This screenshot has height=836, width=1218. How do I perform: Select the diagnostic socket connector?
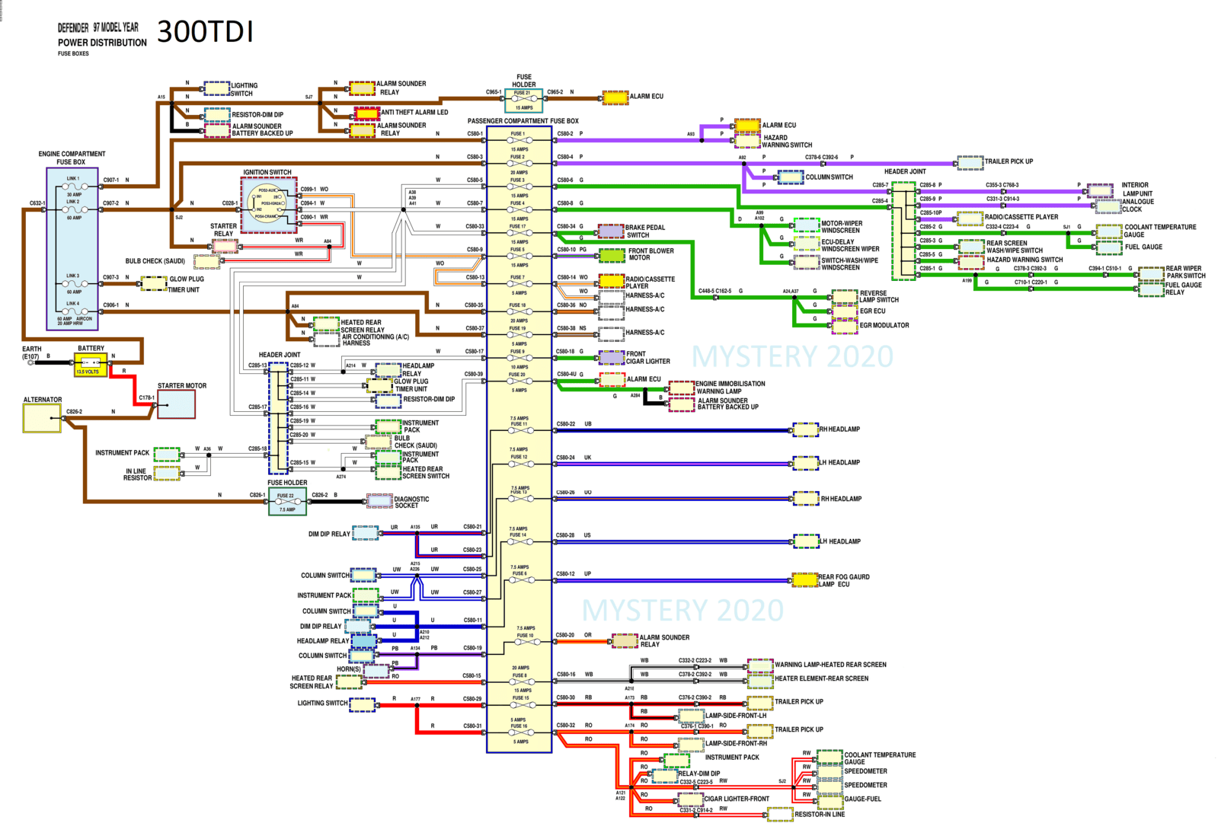pos(380,501)
